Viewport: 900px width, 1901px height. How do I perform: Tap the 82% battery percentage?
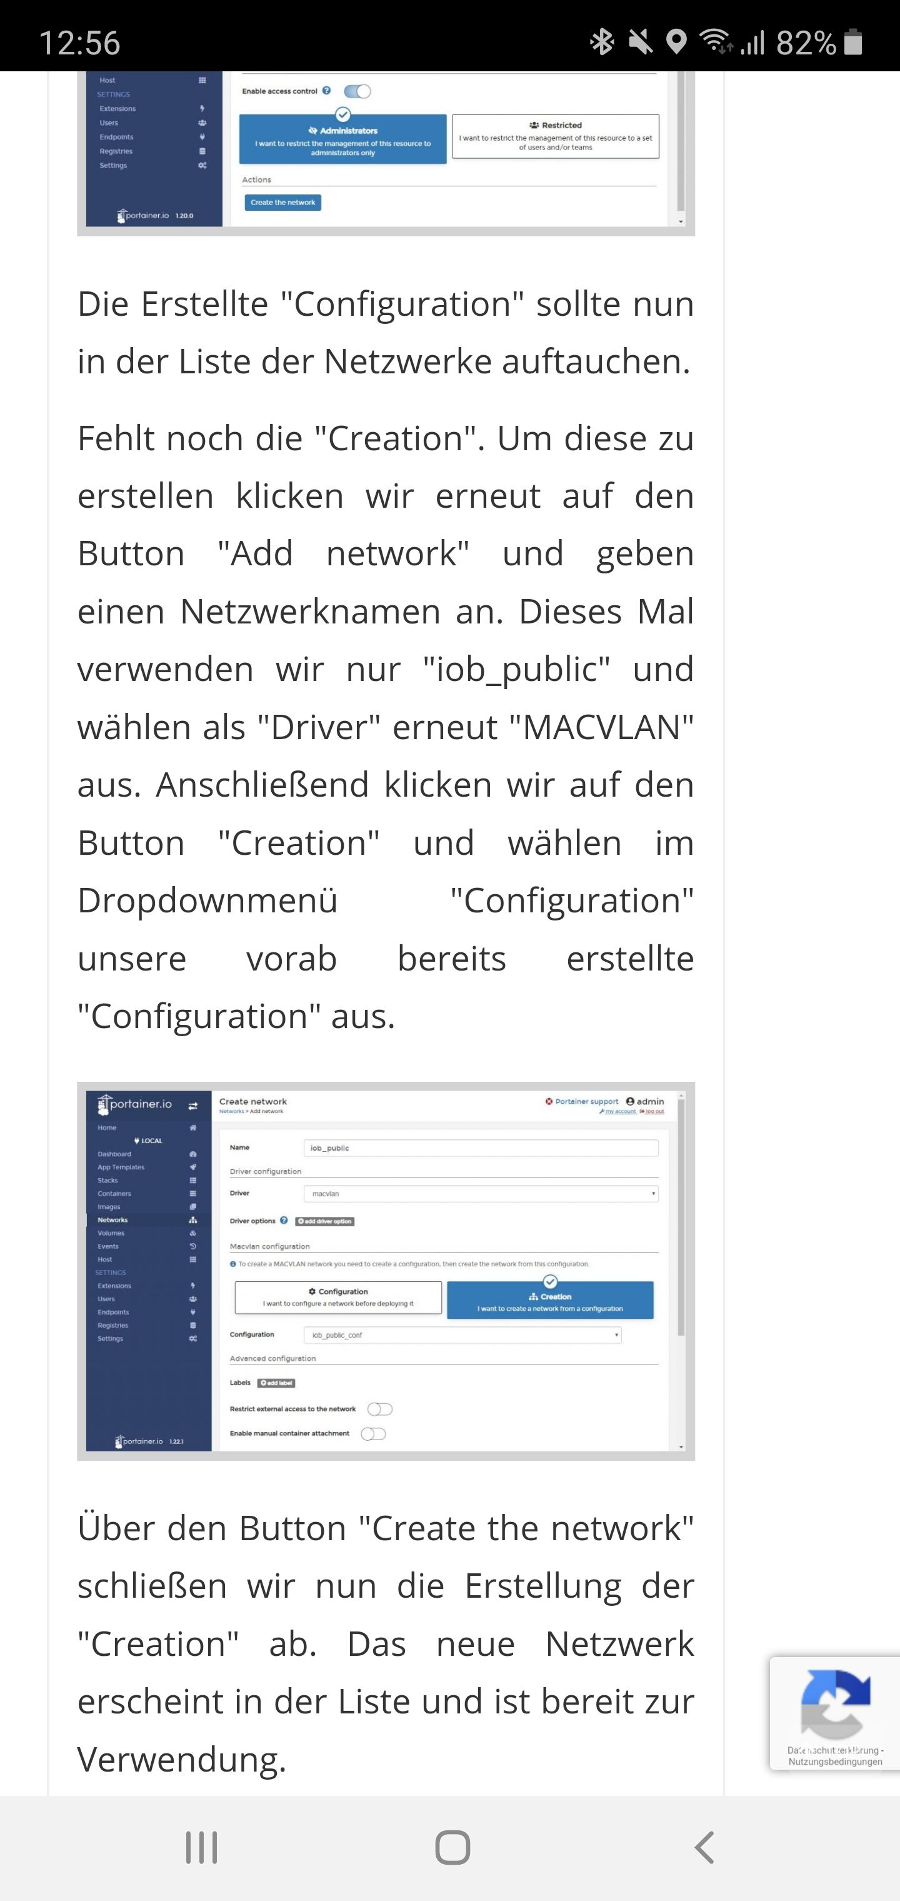click(x=806, y=43)
